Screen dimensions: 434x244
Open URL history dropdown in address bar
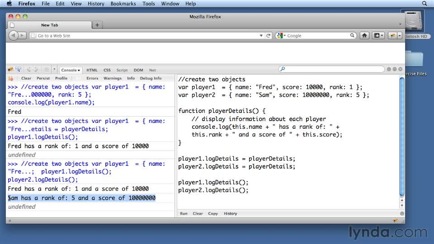[261, 36]
